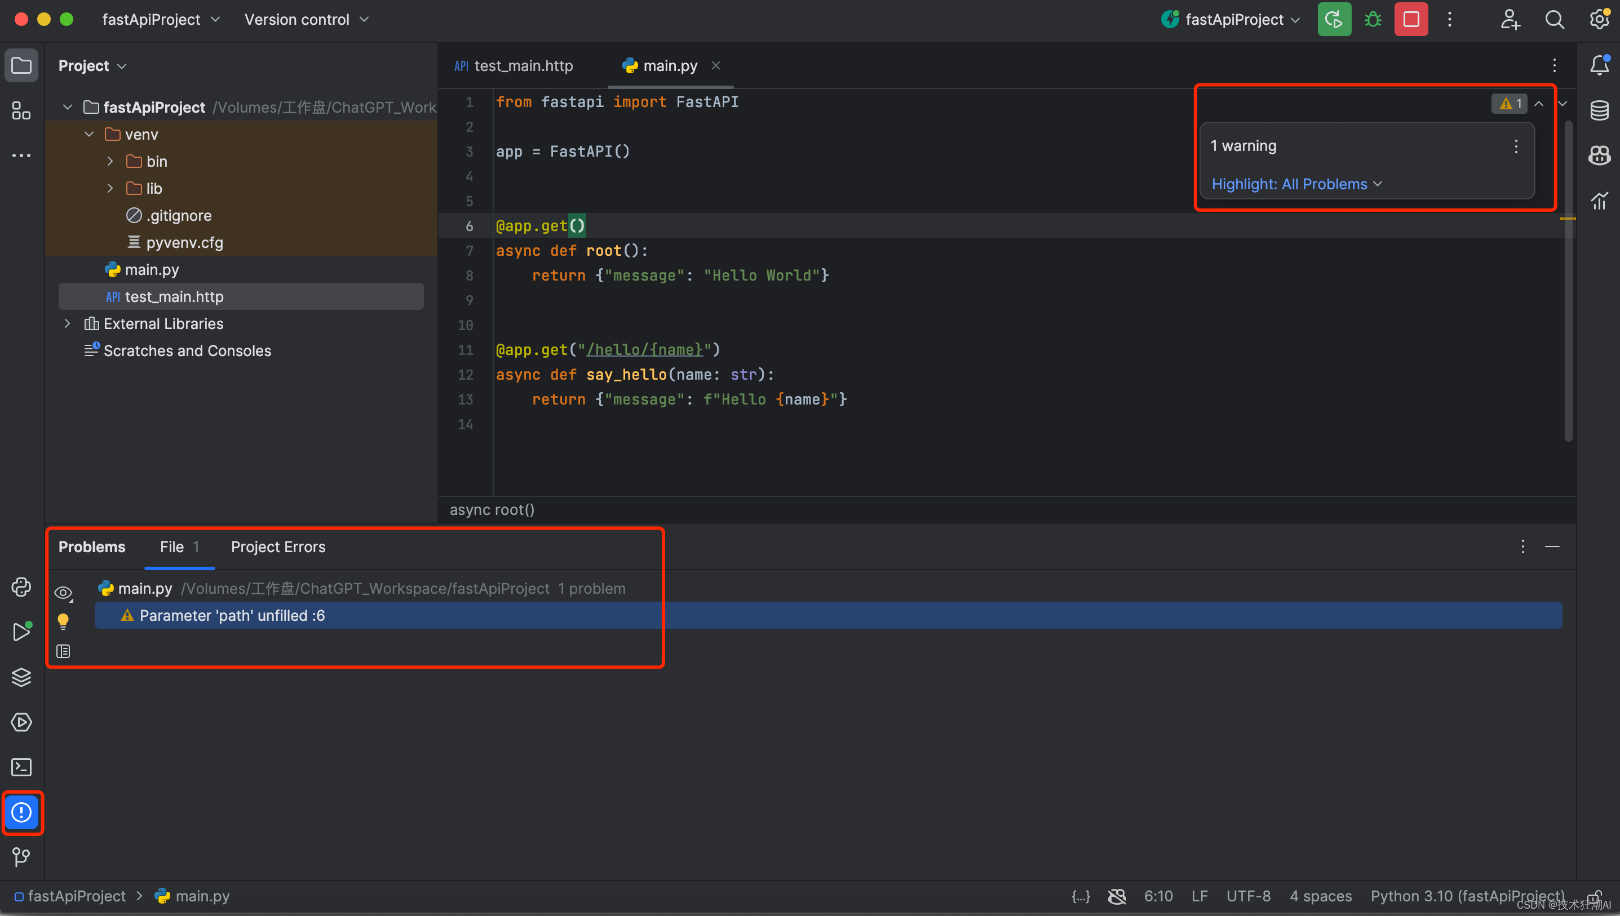Open the Database tool window
This screenshot has width=1620, height=916.
pyautogui.click(x=1599, y=111)
